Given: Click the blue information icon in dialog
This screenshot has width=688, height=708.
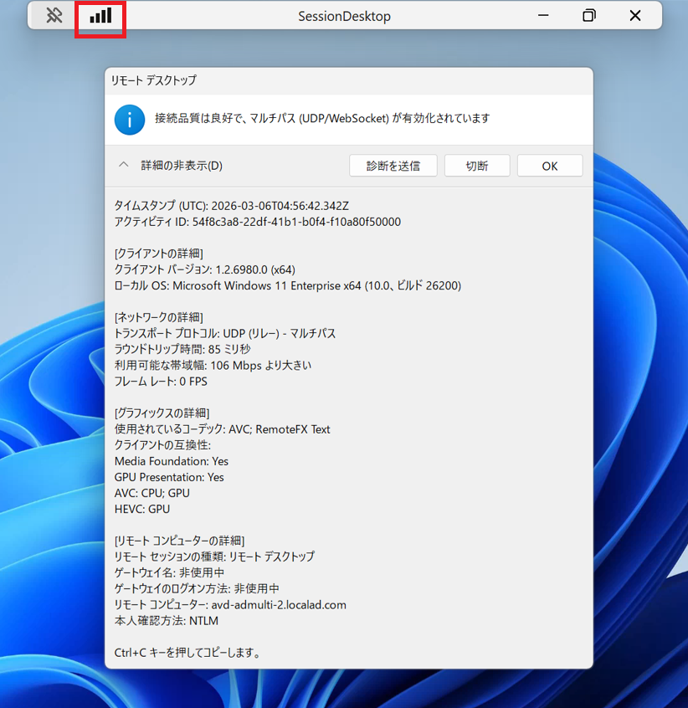Looking at the screenshot, I should click(x=129, y=120).
